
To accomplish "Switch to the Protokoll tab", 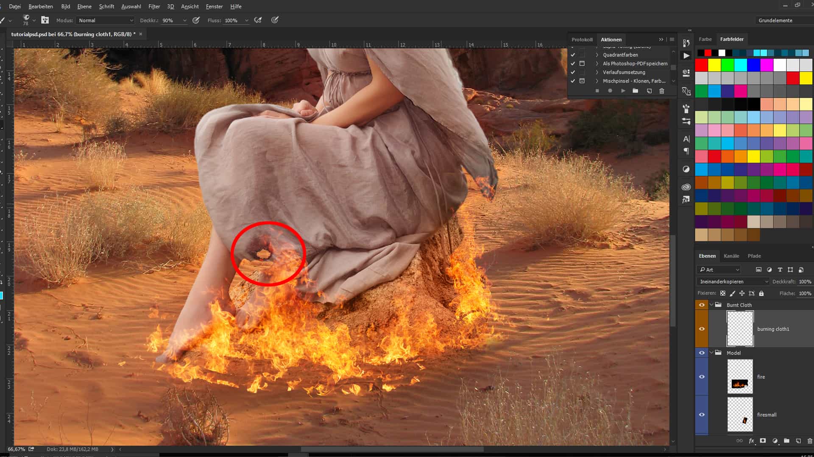I will [x=582, y=39].
